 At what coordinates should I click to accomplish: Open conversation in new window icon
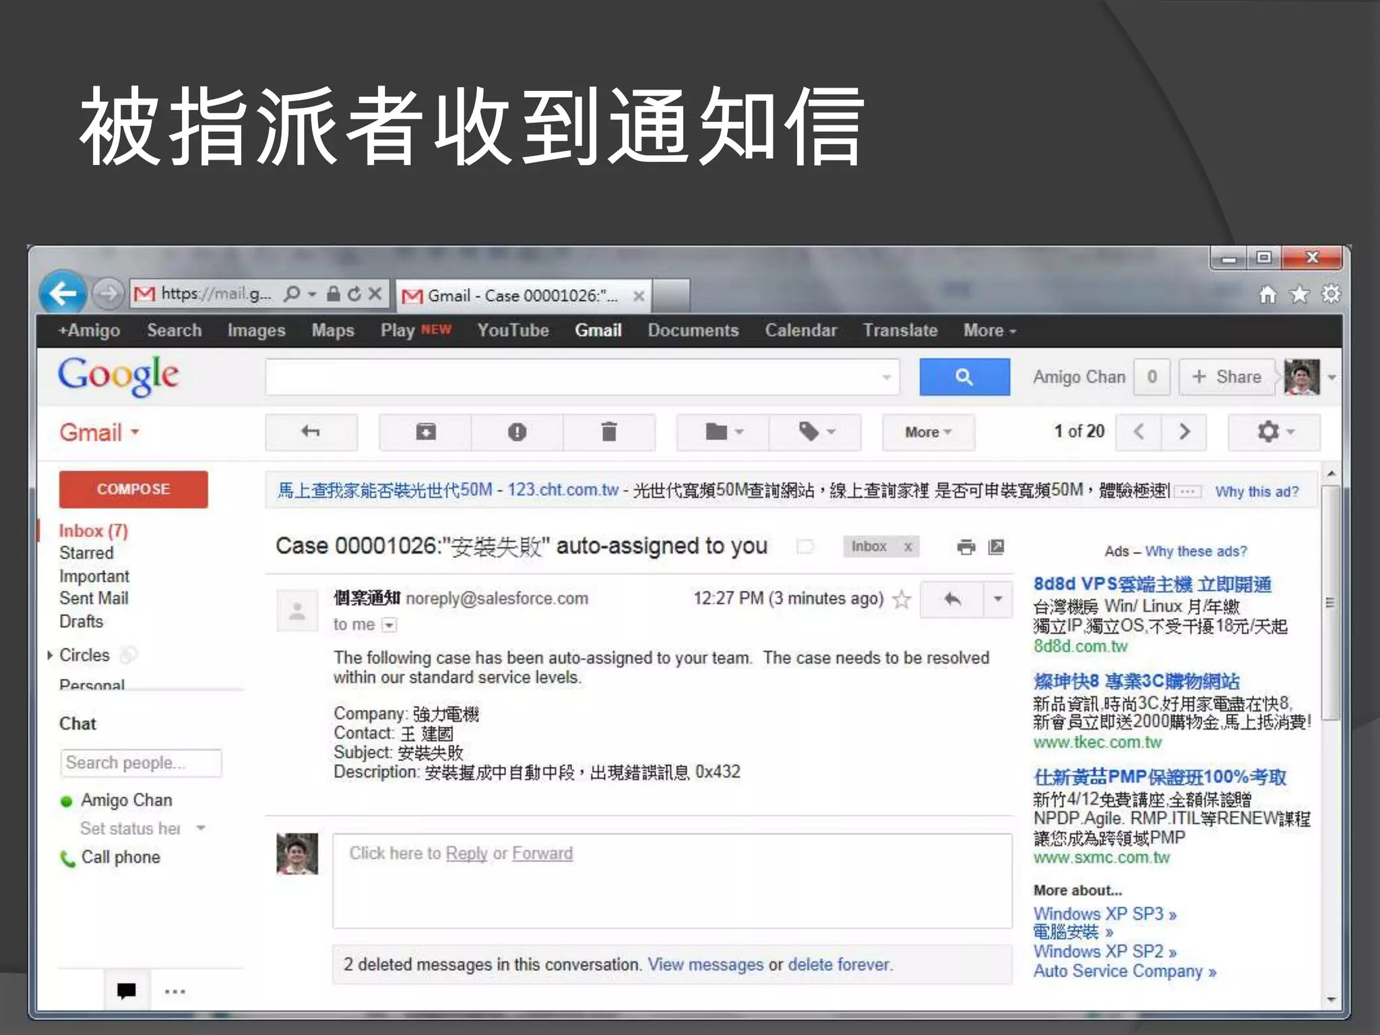996,546
